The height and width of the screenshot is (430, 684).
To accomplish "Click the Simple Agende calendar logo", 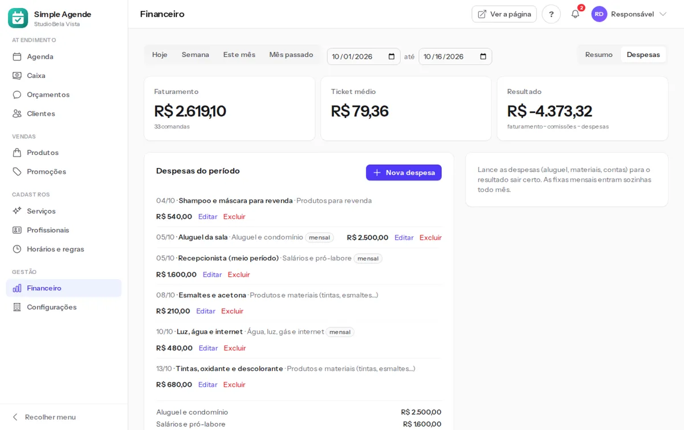I will [x=18, y=18].
